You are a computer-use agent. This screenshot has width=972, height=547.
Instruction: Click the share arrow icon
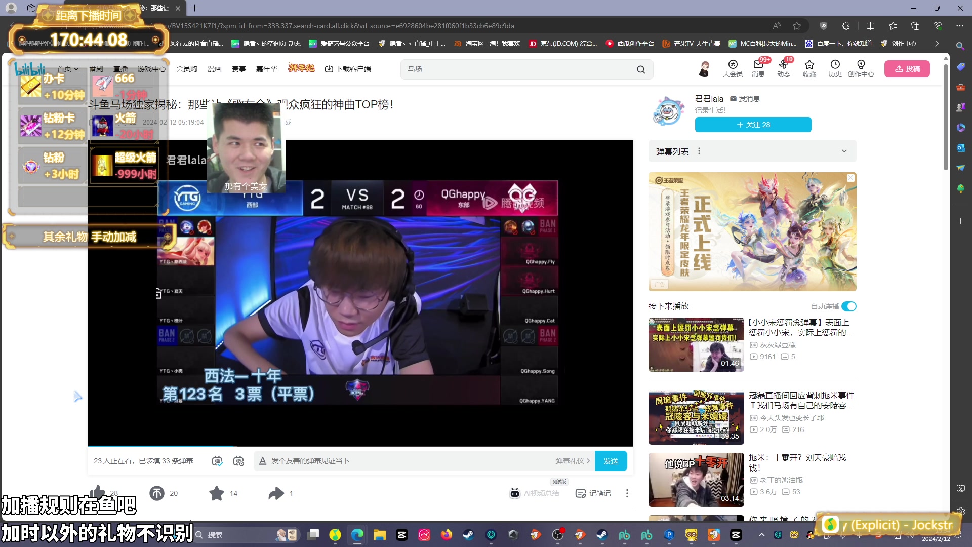point(276,493)
